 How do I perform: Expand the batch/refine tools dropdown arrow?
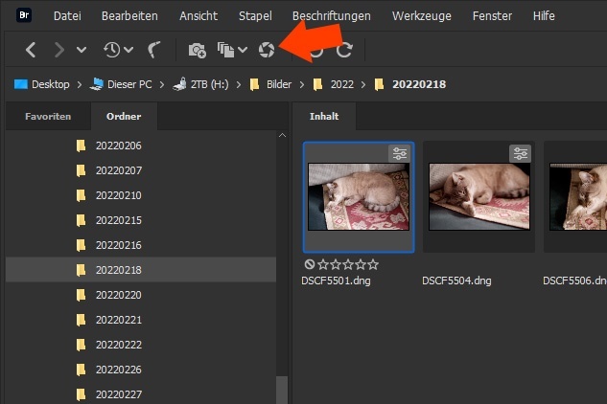click(x=243, y=49)
